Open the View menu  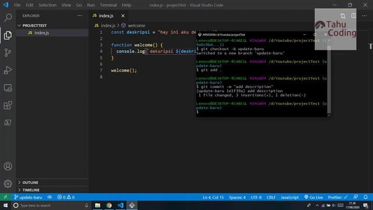pyautogui.click(x=66, y=5)
